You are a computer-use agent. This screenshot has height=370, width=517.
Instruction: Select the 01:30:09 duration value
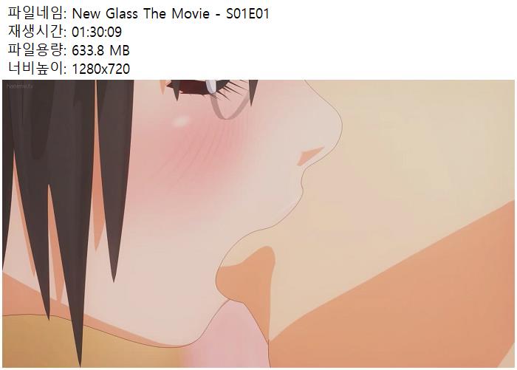tap(97, 32)
